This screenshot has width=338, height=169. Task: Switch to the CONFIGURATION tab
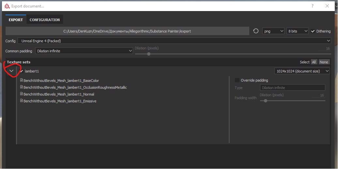click(45, 19)
